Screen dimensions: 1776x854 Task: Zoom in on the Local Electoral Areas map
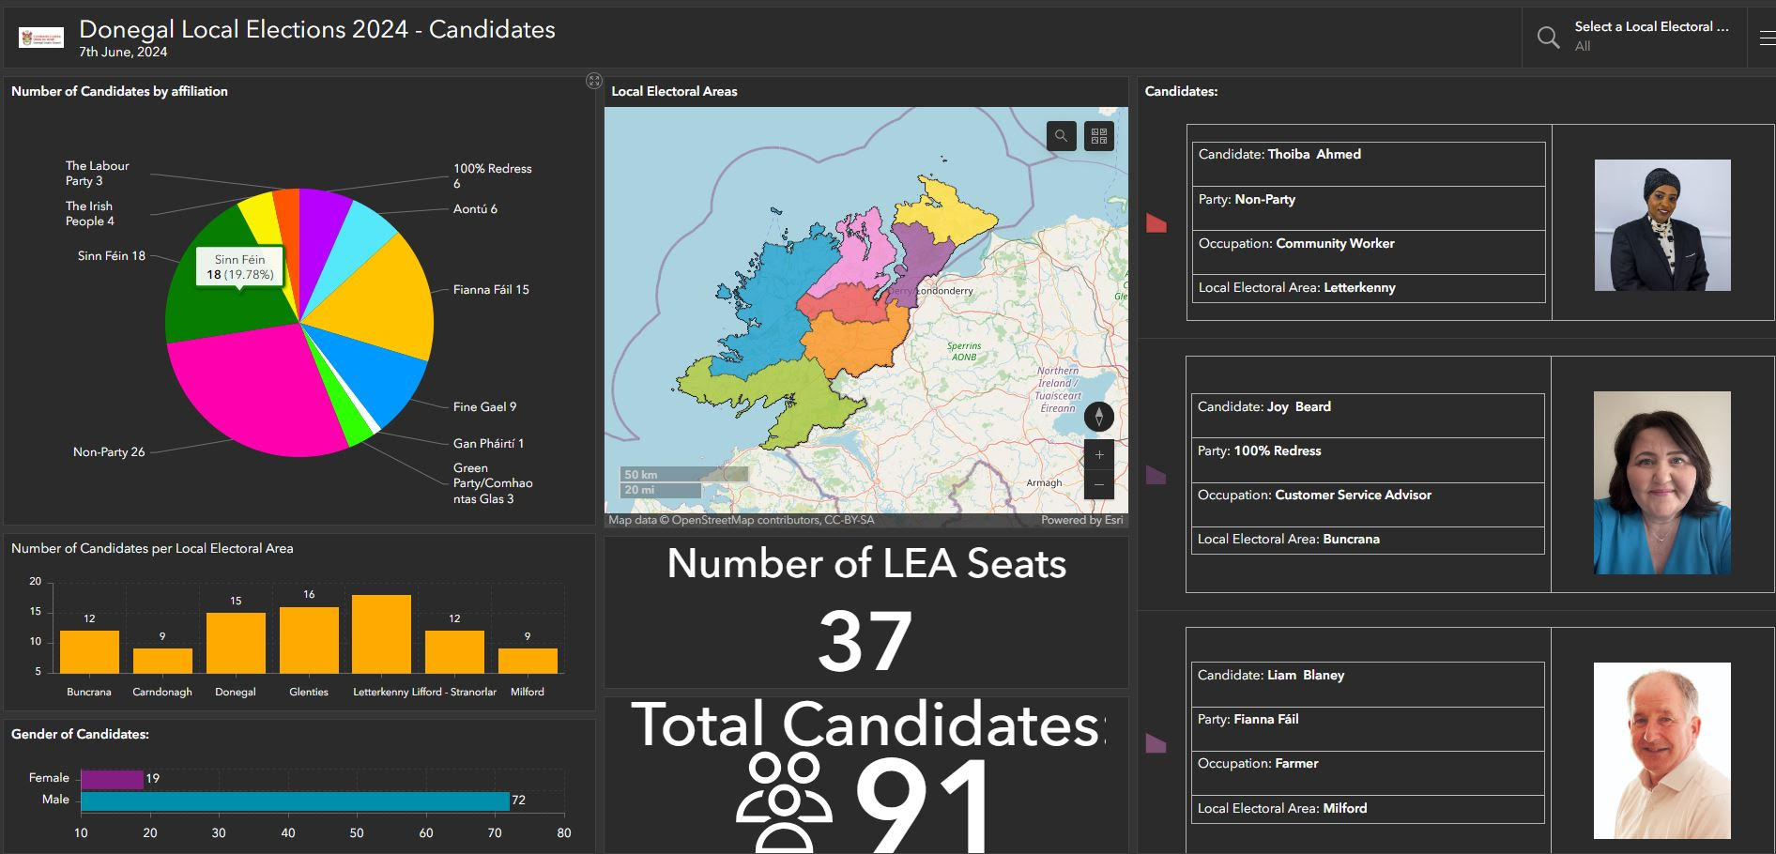[1097, 454]
